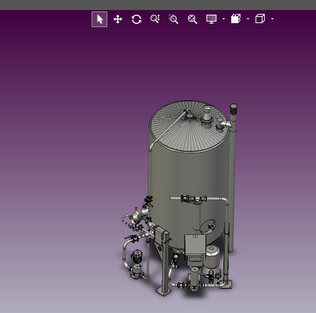Activate the rotate view tool
The image size is (316, 313).
click(x=136, y=19)
